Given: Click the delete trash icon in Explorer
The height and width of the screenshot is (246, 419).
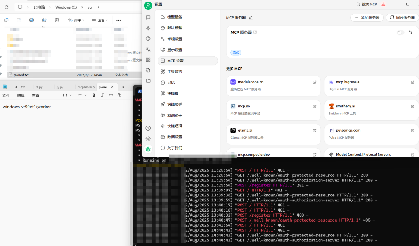Looking at the screenshot, I should click(57, 20).
